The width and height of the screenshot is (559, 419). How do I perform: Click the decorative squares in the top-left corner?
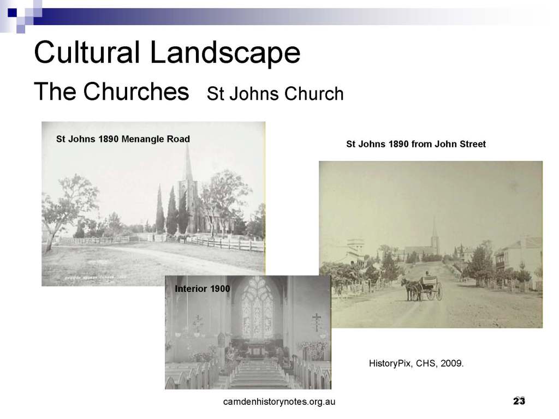(21, 12)
